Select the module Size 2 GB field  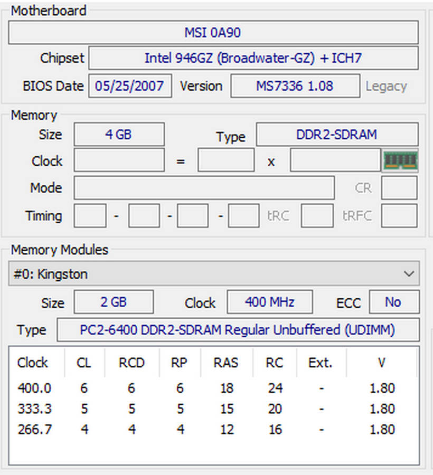coord(114,302)
